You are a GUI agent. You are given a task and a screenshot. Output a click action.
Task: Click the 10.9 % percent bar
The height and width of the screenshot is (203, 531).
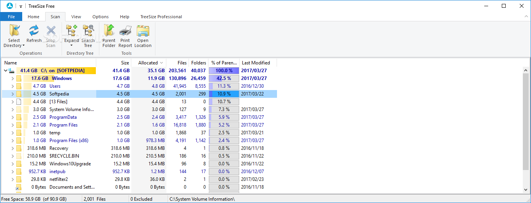tap(224, 94)
